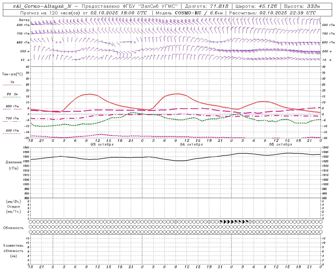Click the Конвективн. label

click(x=14, y=246)
